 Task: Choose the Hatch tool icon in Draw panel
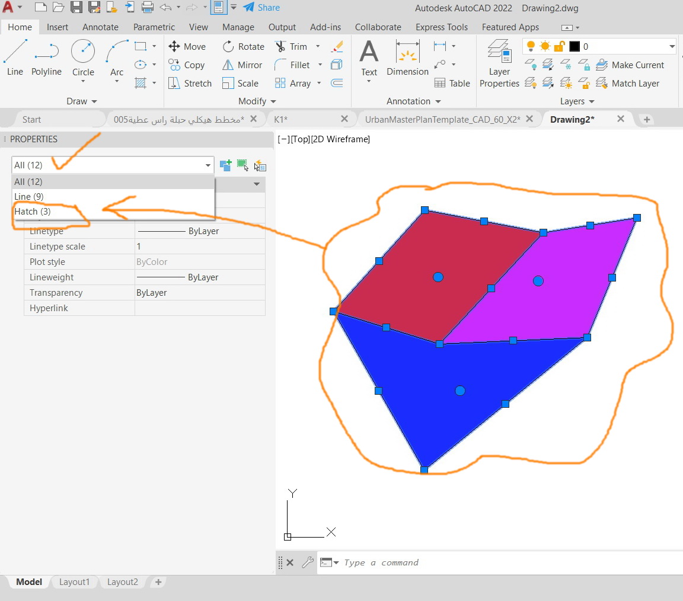pos(141,83)
